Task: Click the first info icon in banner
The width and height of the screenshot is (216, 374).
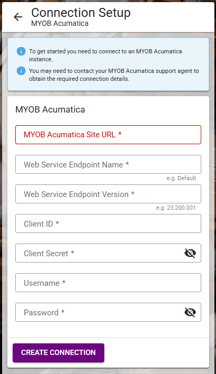Action: tap(21, 51)
